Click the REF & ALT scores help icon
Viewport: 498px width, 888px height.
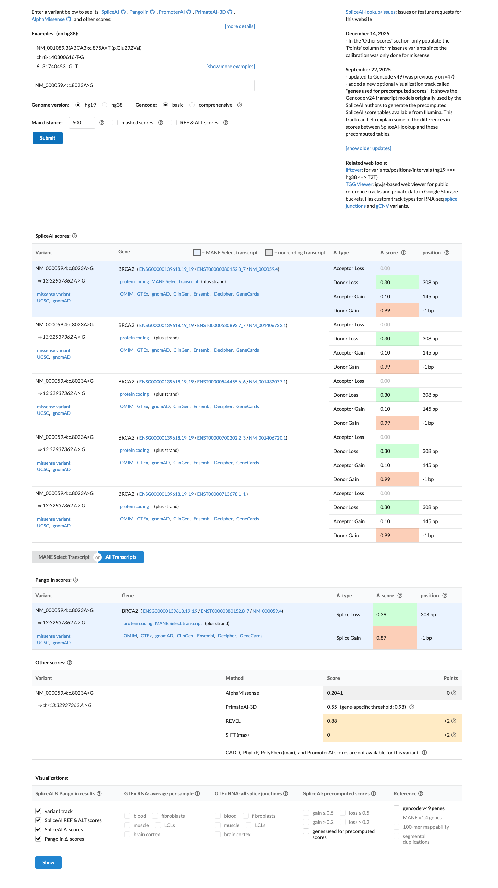point(226,123)
